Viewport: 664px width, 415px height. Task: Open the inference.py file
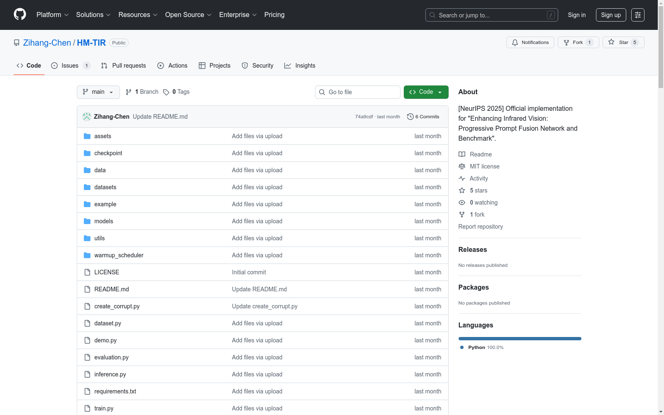[110, 374]
